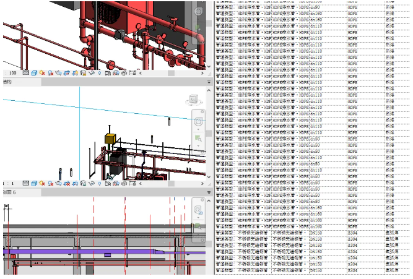Click the ViewCube in the 结构 view
413x279 pixels.
194,100
